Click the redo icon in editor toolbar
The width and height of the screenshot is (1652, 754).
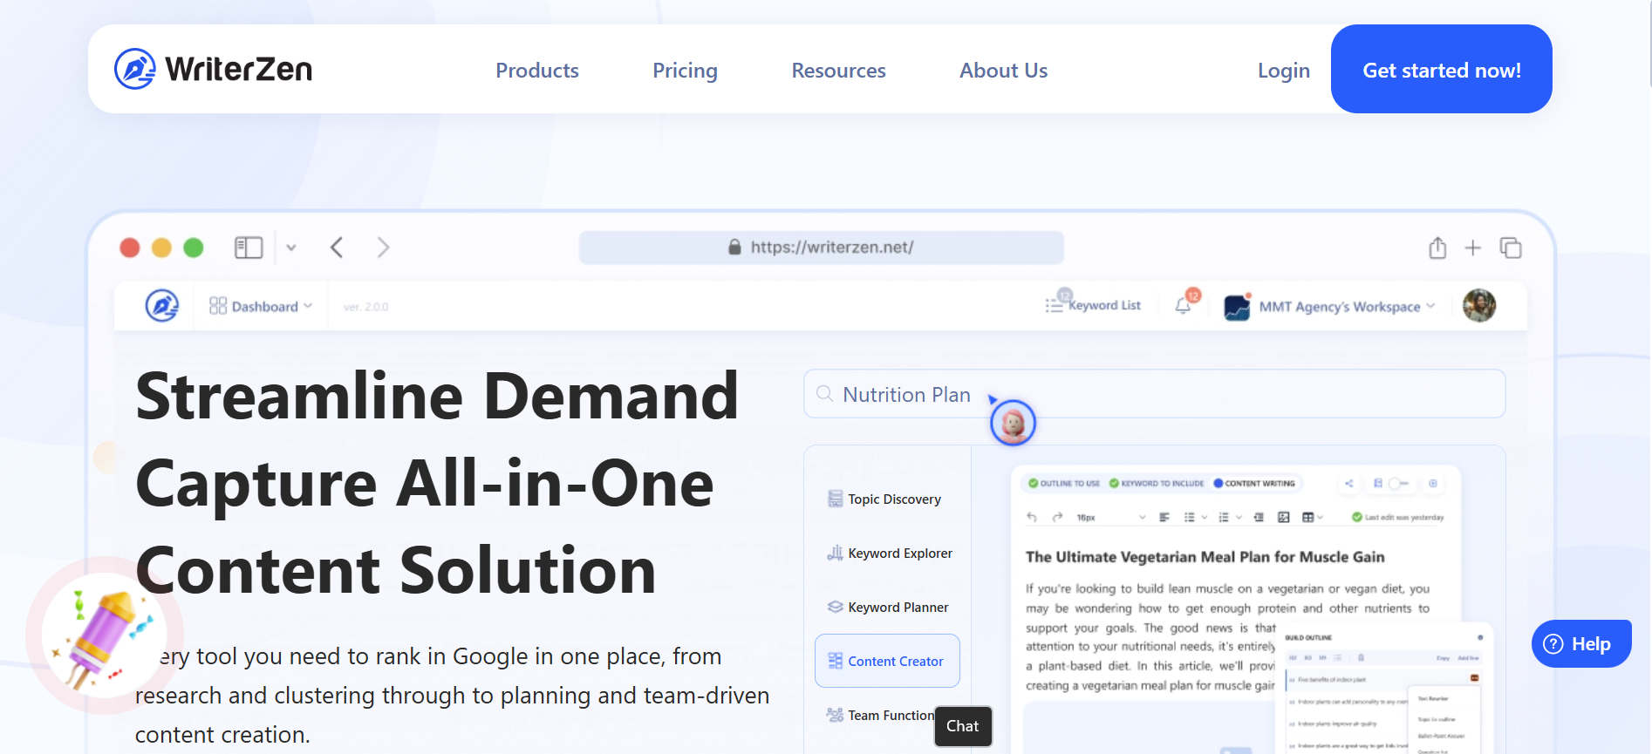(x=1058, y=517)
